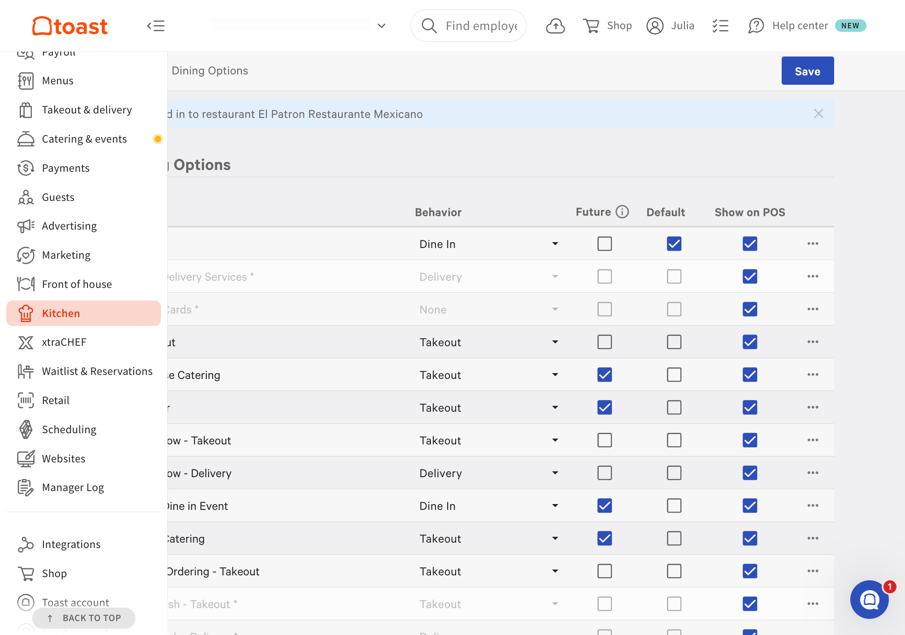905x635 pixels.
Task: Select Kitchen in sidebar
Action: [x=84, y=313]
